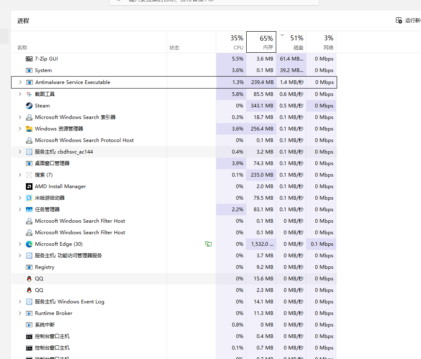Expand 服务主机 功能访问管理器服务 group
Viewport: 421px width, 359px height.
point(20,256)
